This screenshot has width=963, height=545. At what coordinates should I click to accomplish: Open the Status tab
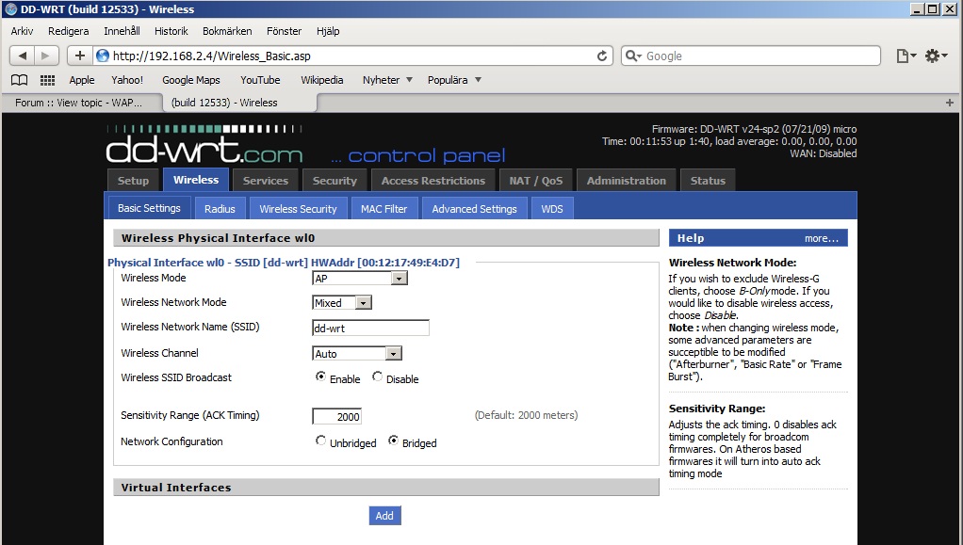[708, 181]
